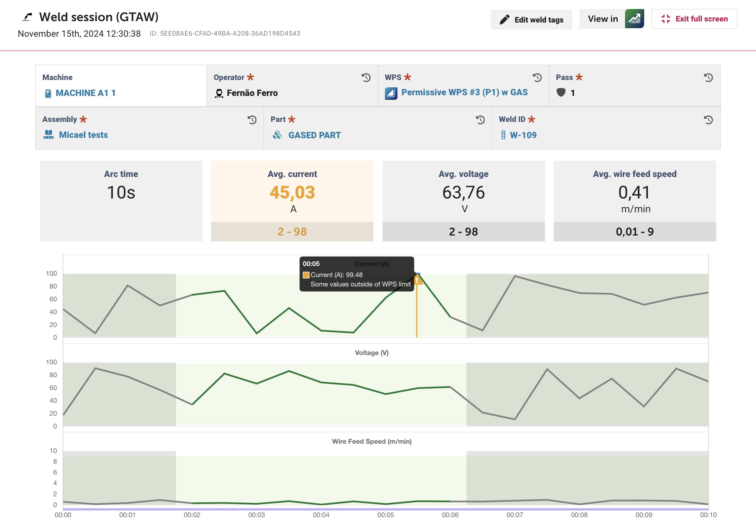Screen dimensions: 756x532
Task: Click the cubes icon beside GASED PART
Action: tap(277, 135)
